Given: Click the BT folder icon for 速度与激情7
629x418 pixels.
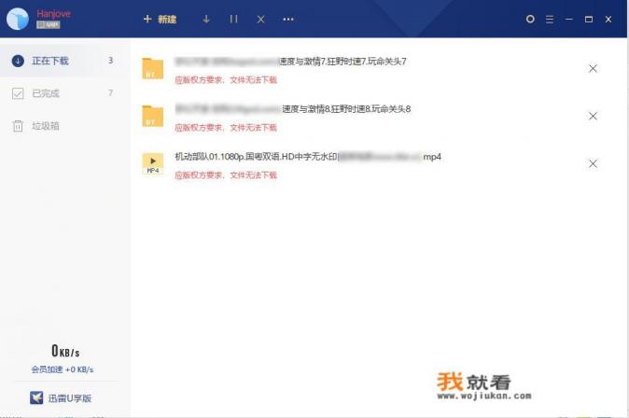Looking at the screenshot, I should 153,68.
